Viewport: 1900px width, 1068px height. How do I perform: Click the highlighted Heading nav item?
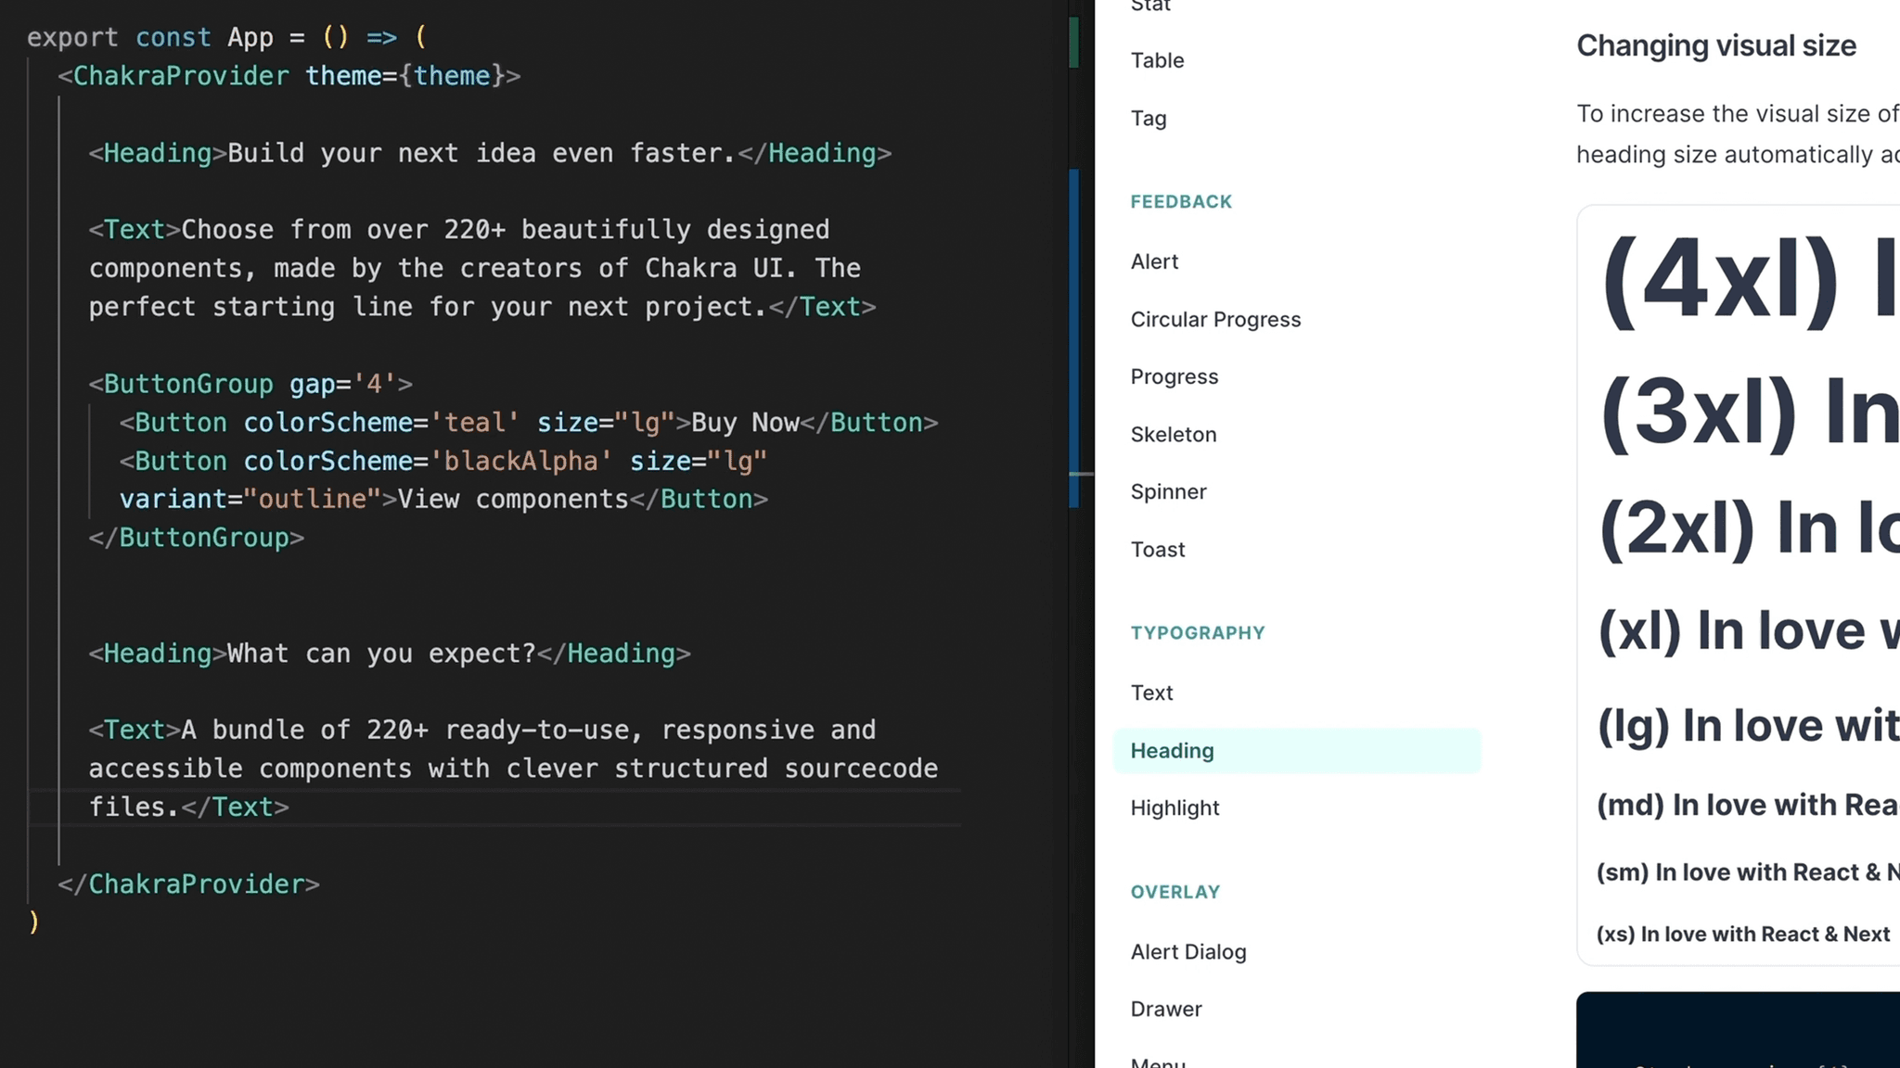[x=1172, y=751]
